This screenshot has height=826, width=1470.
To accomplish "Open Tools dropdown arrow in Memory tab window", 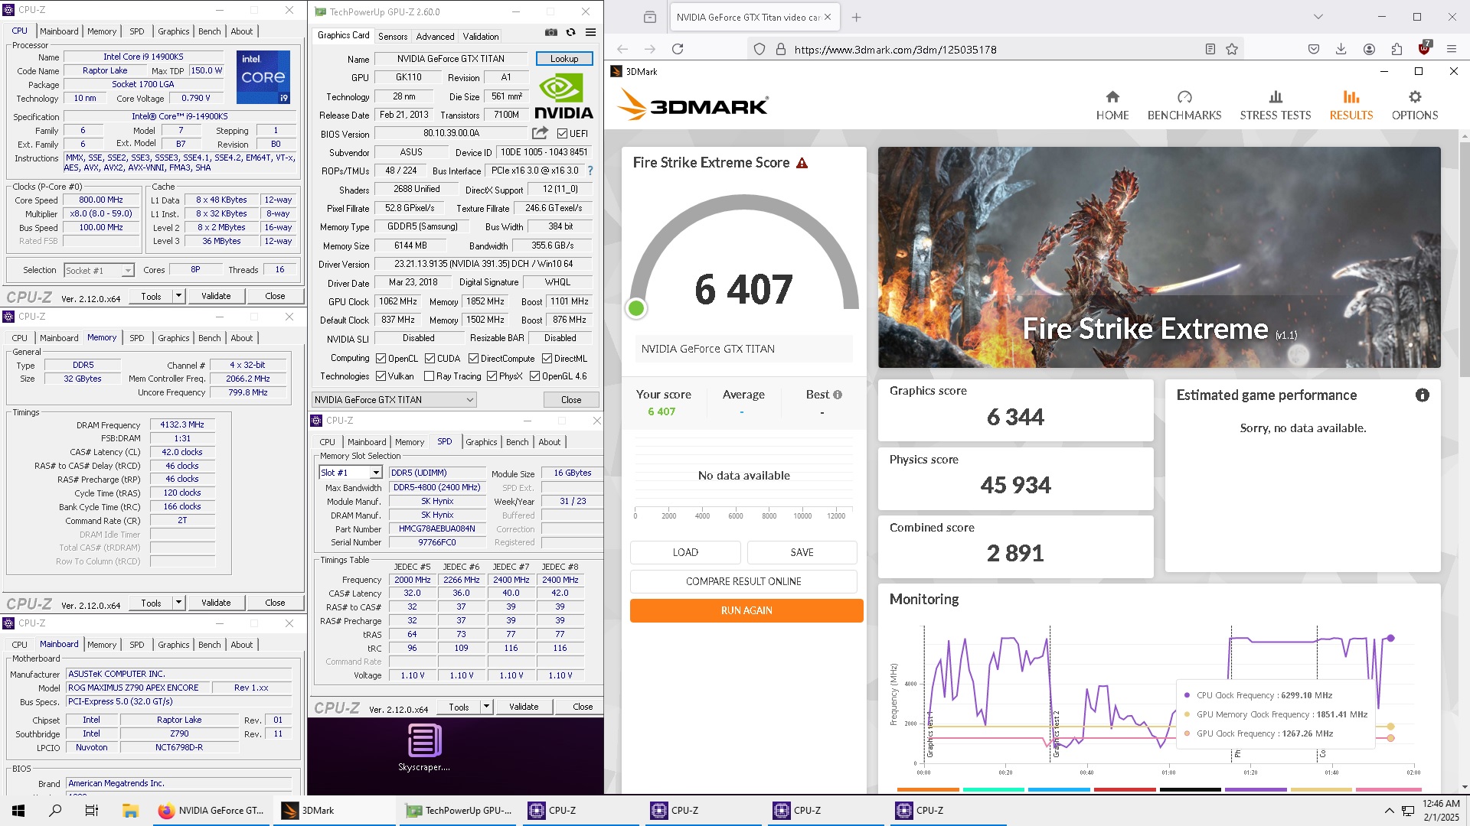I will pyautogui.click(x=178, y=603).
